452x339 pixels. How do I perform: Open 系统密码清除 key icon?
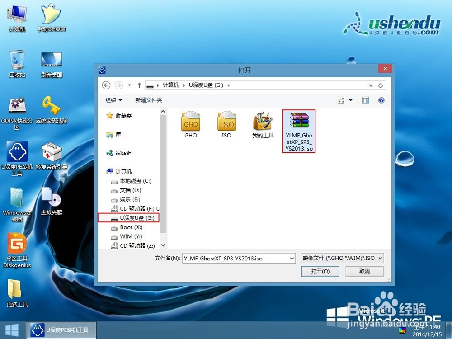[52, 110]
